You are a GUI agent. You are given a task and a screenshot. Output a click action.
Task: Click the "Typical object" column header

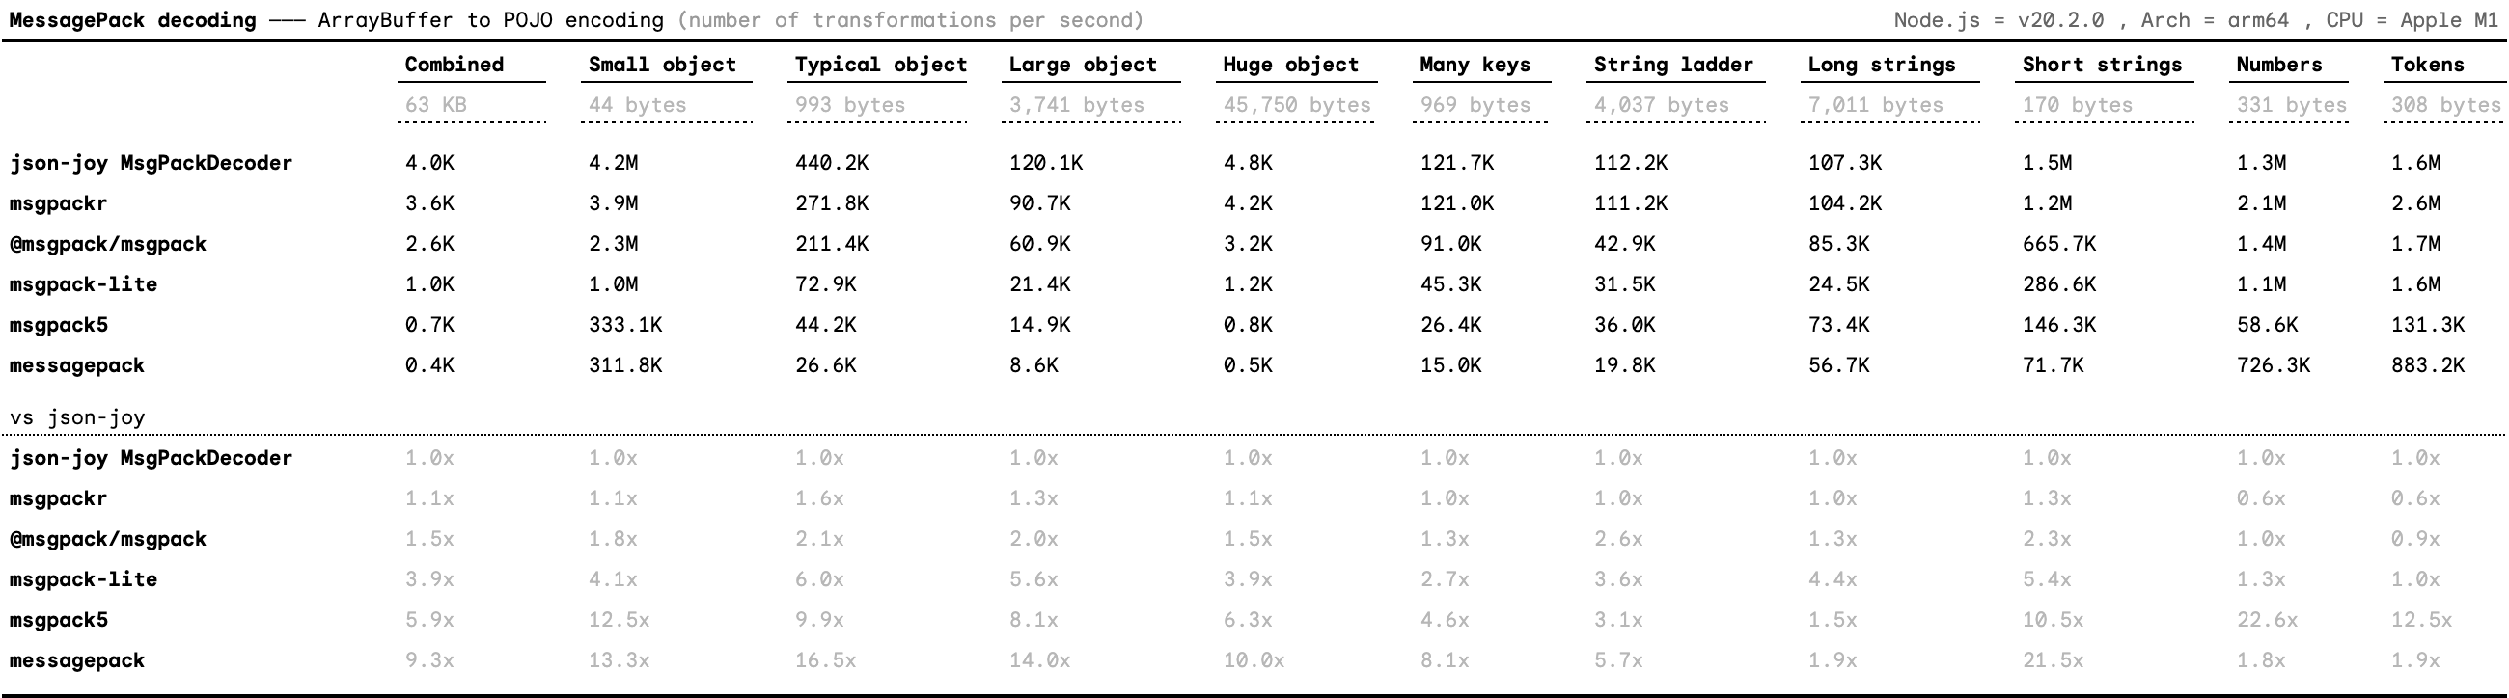click(880, 65)
